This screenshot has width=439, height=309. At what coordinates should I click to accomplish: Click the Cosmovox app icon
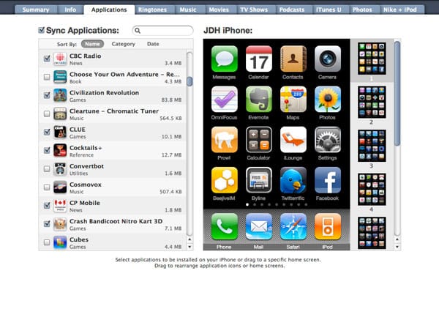[60, 187]
